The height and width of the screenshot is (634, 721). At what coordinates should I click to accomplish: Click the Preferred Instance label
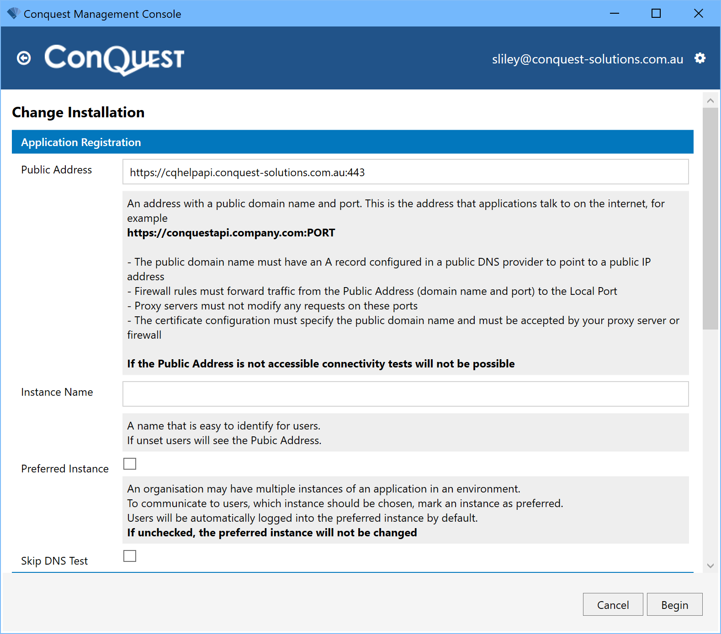[x=65, y=469]
